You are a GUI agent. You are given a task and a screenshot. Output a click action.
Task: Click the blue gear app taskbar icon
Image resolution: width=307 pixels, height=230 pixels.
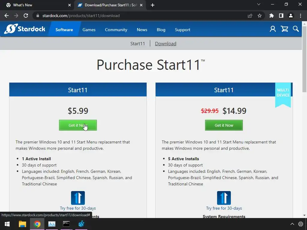81,224
